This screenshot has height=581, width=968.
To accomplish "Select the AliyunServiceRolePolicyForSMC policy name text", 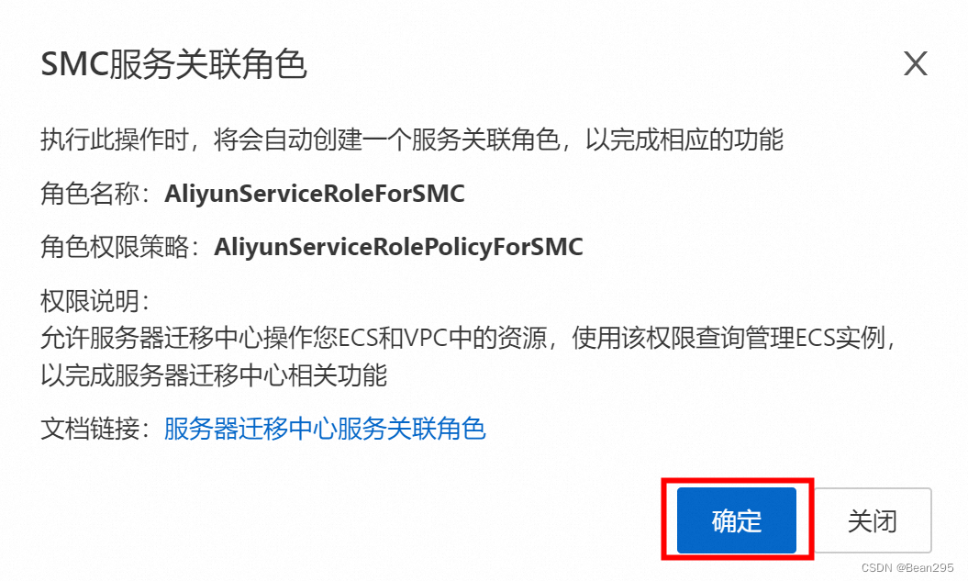I will point(398,247).
